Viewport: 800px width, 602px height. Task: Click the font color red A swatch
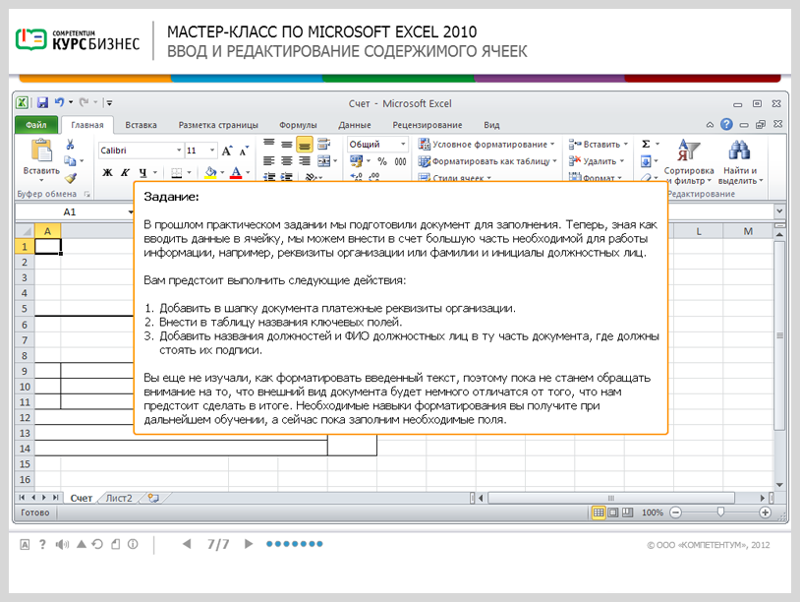tap(236, 172)
